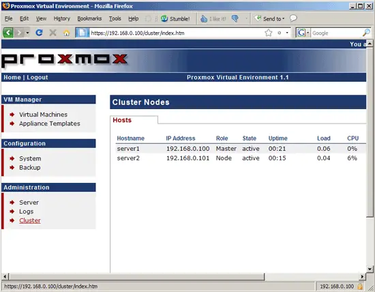Click horizontal scrollbar right arrow
Image resolution: width=375 pixels, height=292 pixels.
point(362,277)
